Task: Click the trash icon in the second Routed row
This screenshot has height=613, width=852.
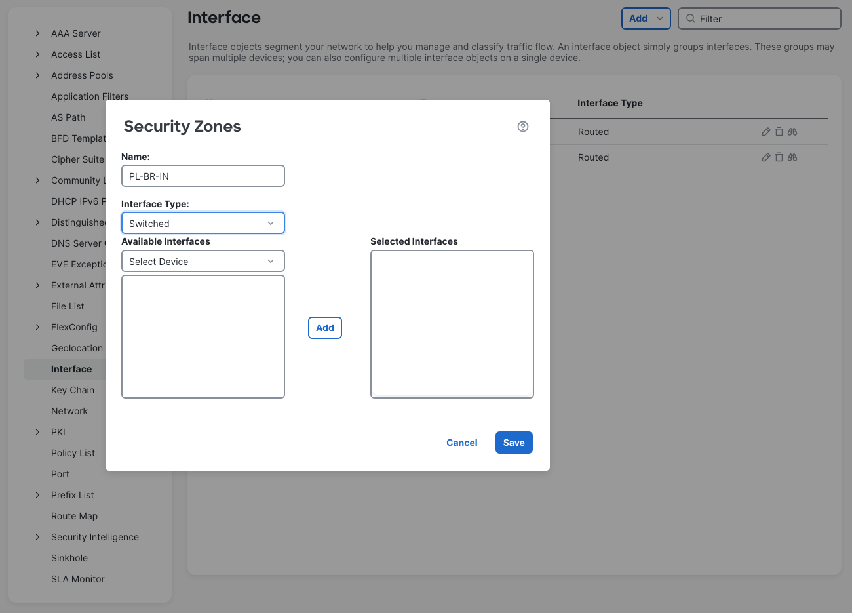Action: 779,157
